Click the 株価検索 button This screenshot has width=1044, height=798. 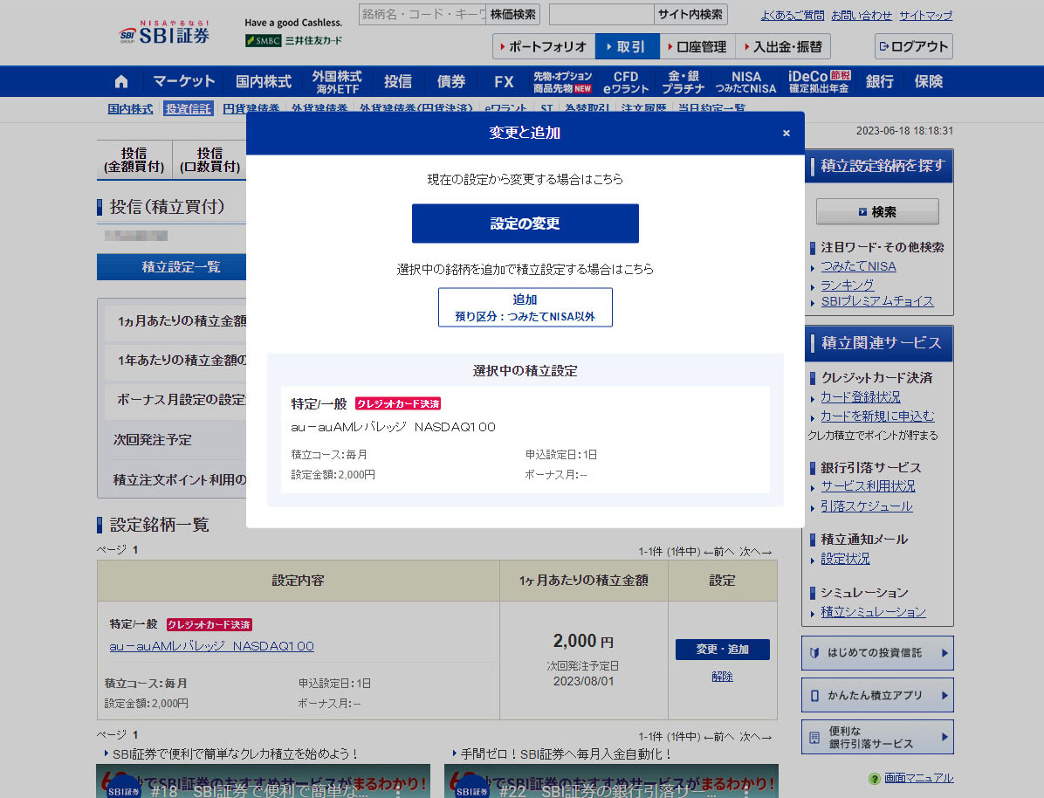click(513, 14)
